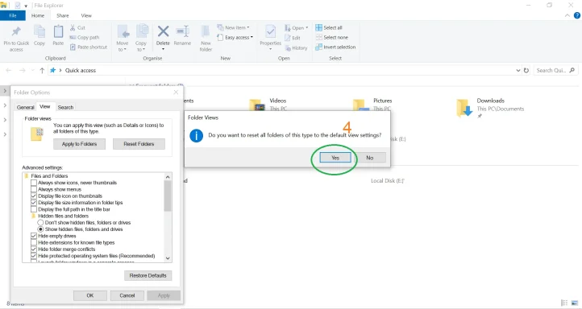Uncheck Display file icon on thumbnails
The width and height of the screenshot is (582, 309).
coord(34,196)
